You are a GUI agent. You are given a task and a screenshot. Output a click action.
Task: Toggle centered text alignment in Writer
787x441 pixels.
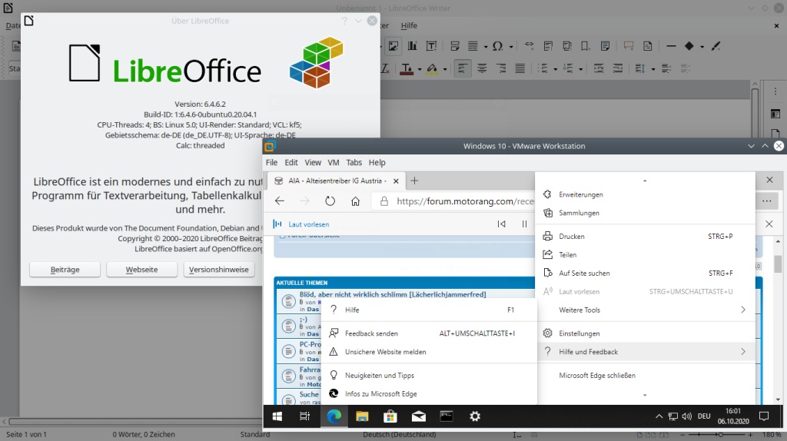[482, 68]
